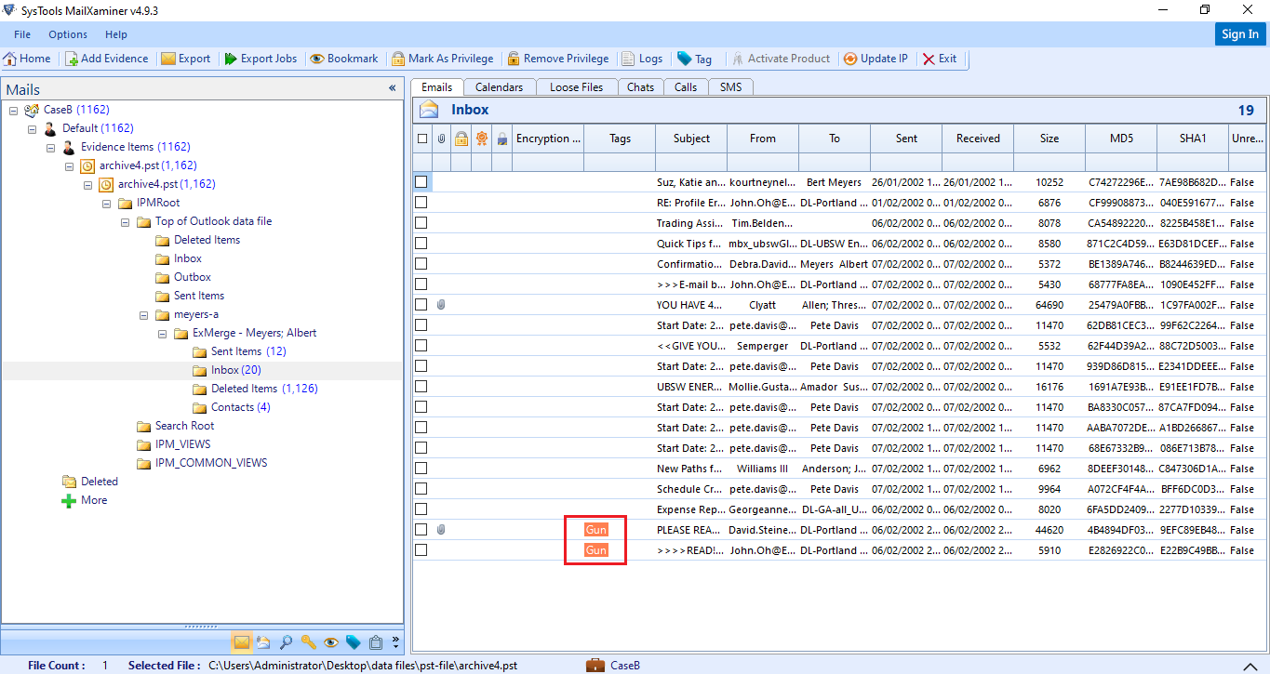Image resolution: width=1270 pixels, height=674 pixels.
Task: Click the clipboard icon in the bottom toolbar
Action: click(x=376, y=641)
